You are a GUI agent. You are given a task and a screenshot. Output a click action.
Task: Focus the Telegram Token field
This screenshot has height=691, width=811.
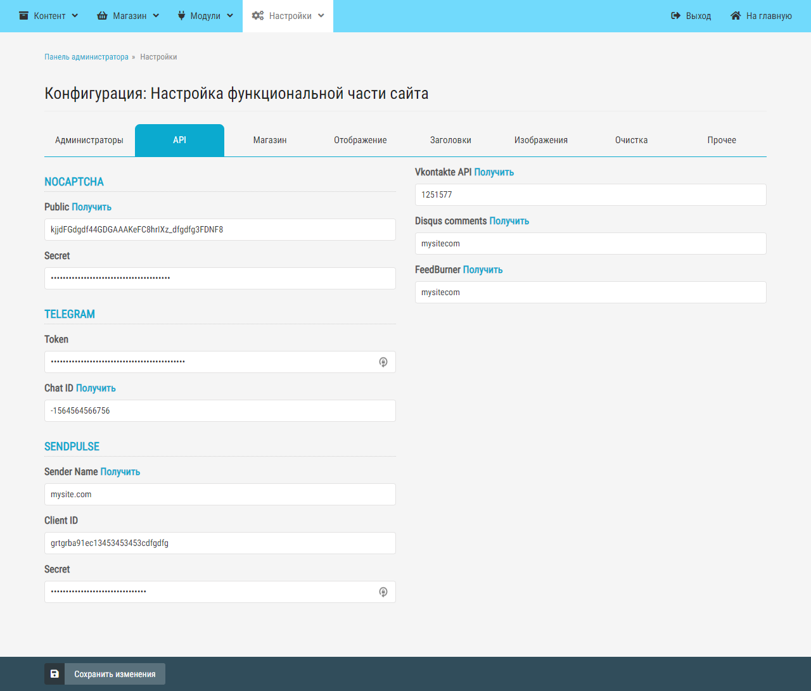click(x=220, y=362)
